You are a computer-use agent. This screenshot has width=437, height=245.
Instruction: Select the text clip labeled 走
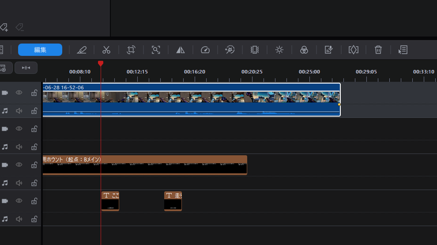[173, 201]
